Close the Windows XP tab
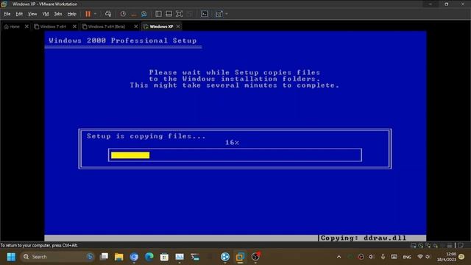 coord(178,26)
